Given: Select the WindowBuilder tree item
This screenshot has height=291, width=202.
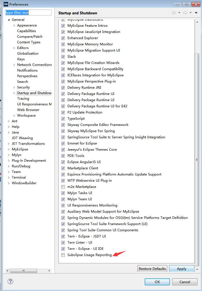Looking at the screenshot, I should point(24,183).
